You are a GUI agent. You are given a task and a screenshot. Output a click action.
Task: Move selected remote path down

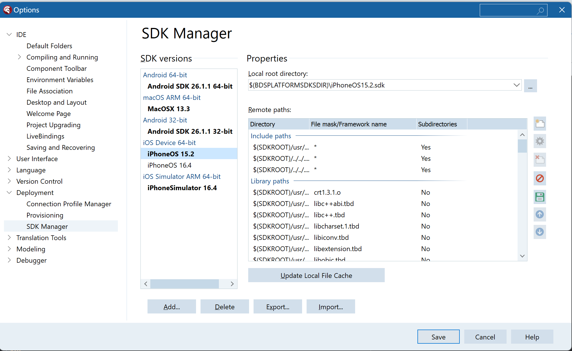540,232
